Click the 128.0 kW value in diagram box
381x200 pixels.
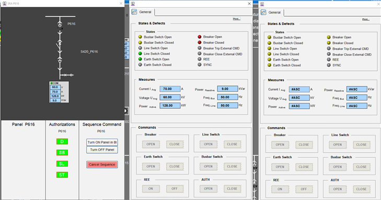[x=55, y=96]
